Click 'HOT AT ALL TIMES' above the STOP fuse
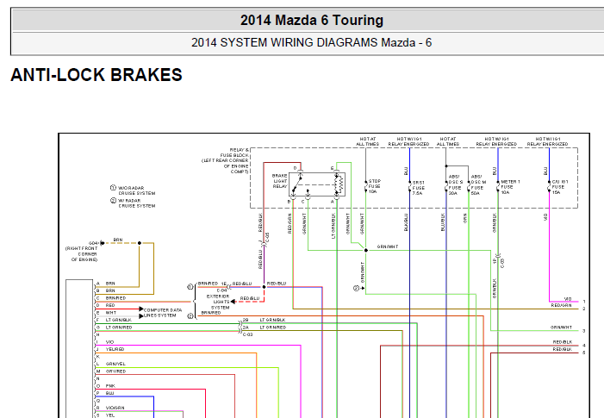This screenshot has width=604, height=418. tap(368, 141)
